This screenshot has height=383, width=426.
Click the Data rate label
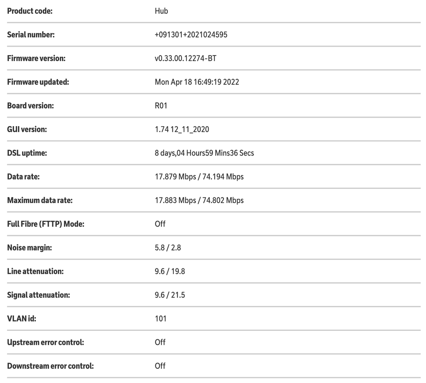click(23, 176)
